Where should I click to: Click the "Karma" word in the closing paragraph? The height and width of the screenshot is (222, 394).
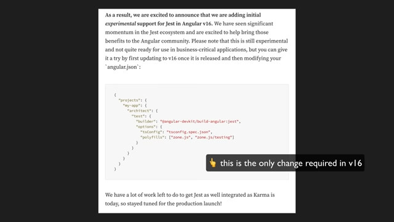[x=261, y=195]
